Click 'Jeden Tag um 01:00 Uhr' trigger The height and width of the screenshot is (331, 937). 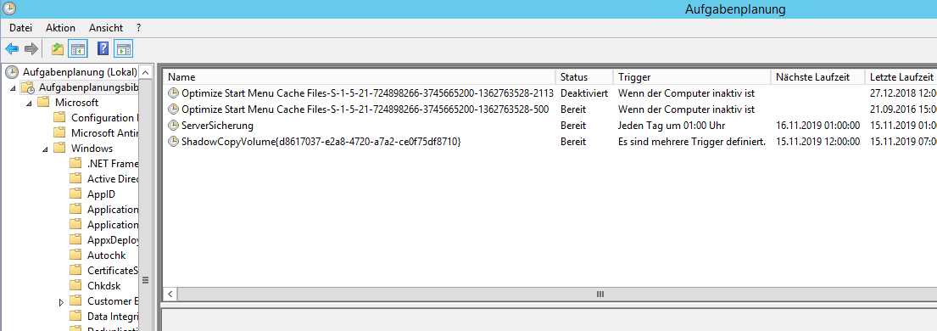pos(672,126)
